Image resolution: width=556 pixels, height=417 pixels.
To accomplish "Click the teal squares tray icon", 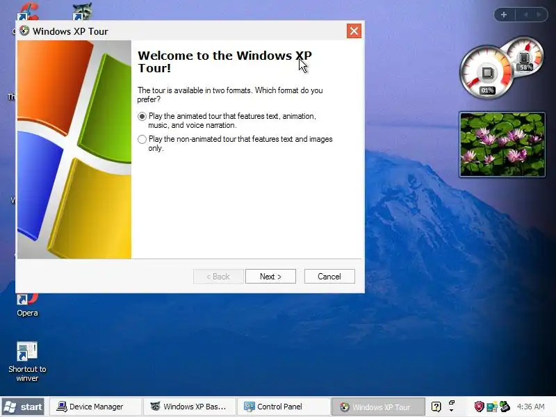I will coord(492,407).
